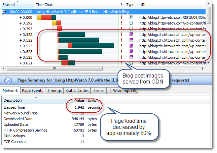Click the longest time chart bar, first +0.523 row
217x153 pixels.
tap(86, 46)
